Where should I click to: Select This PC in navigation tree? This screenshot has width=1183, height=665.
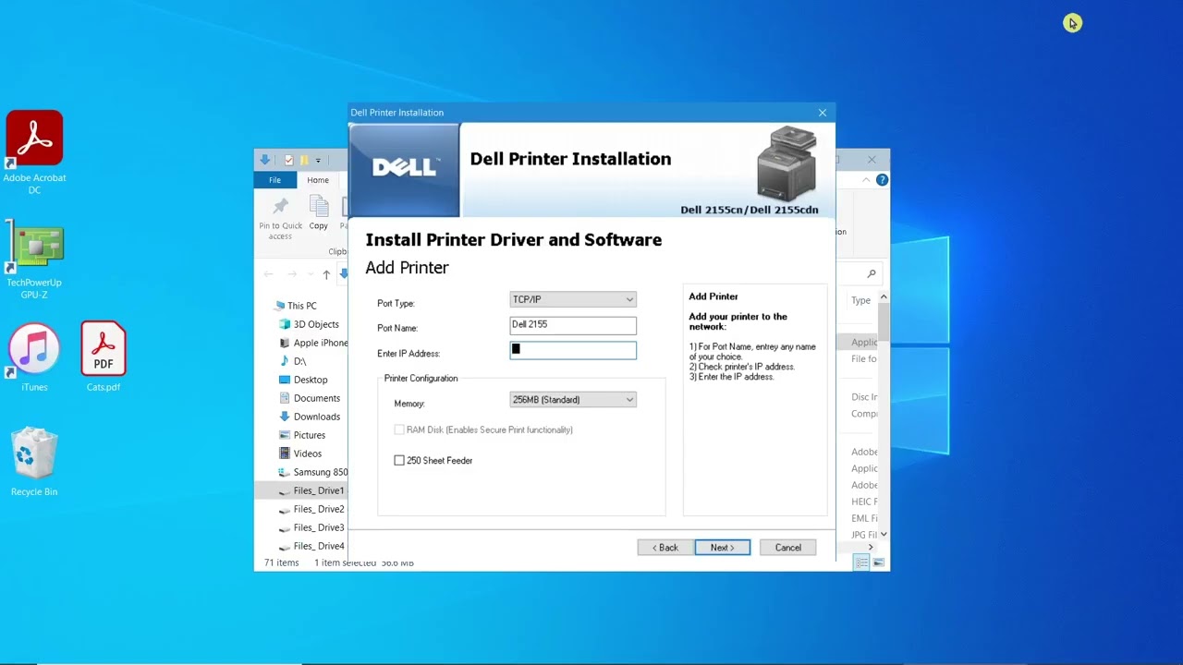(301, 306)
